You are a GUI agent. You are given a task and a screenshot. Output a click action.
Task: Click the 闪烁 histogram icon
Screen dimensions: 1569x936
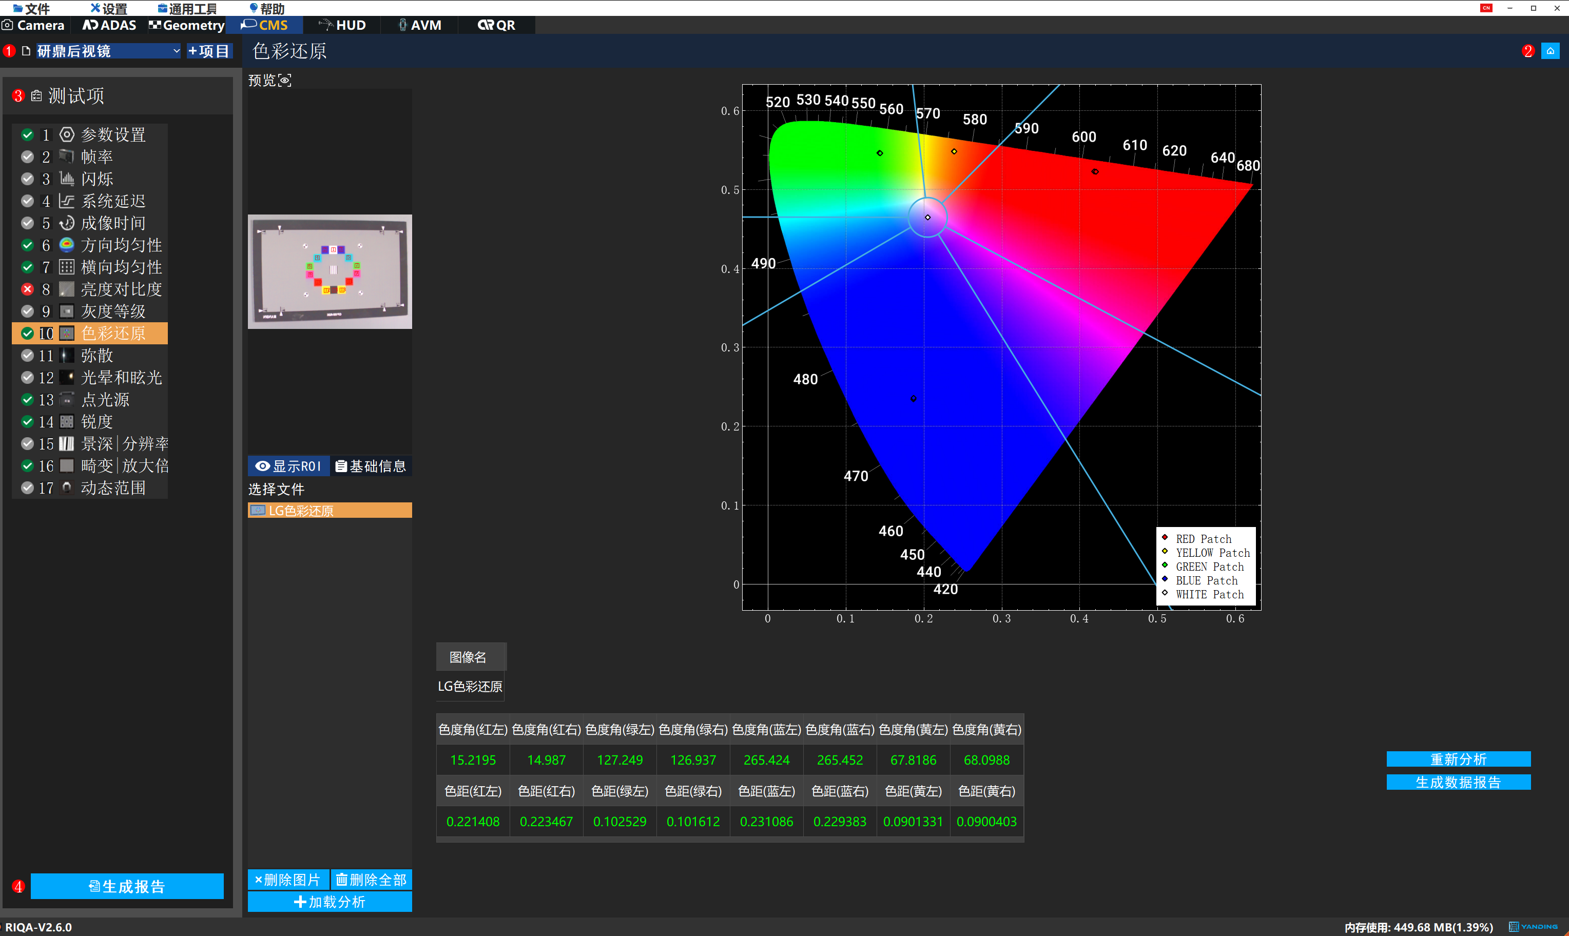point(67,179)
